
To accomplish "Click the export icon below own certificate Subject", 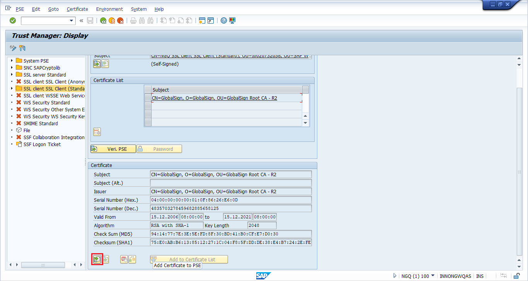I will click(105, 64).
